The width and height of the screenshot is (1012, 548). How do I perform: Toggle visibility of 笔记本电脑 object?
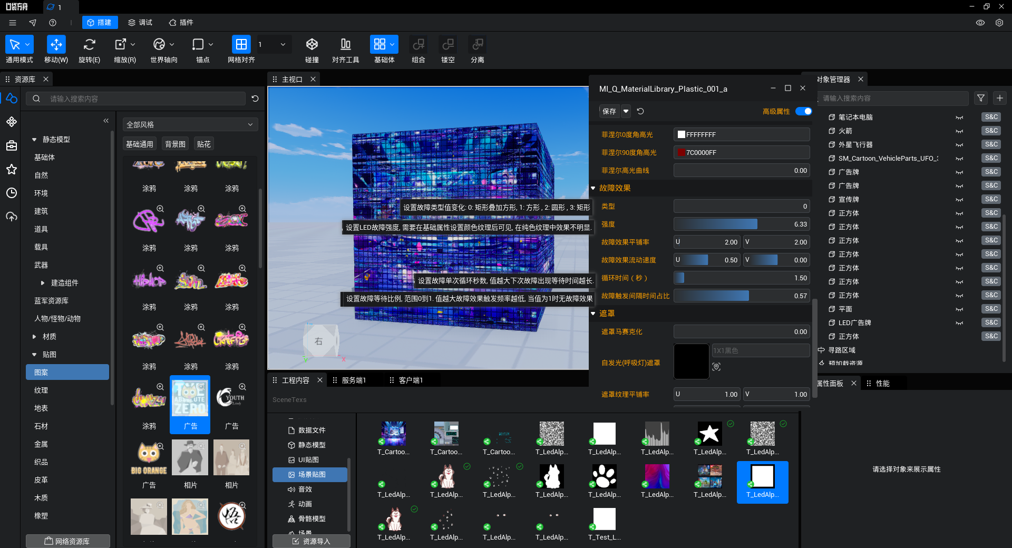[x=959, y=118]
